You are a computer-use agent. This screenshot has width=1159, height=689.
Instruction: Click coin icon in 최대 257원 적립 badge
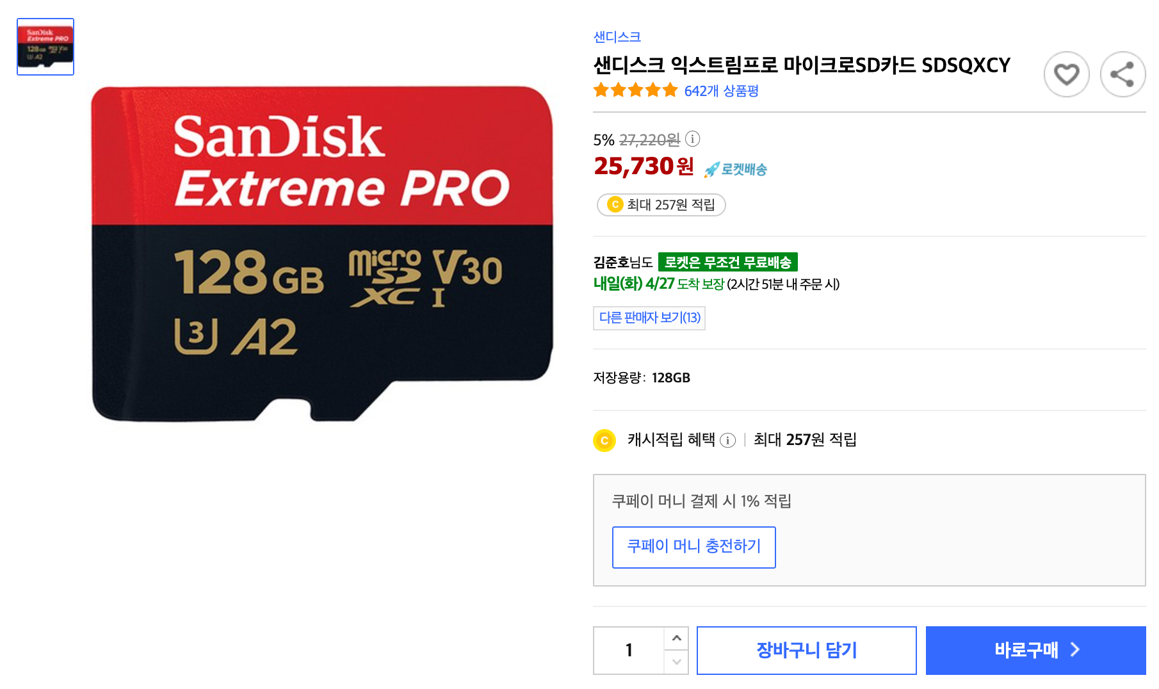coord(615,205)
